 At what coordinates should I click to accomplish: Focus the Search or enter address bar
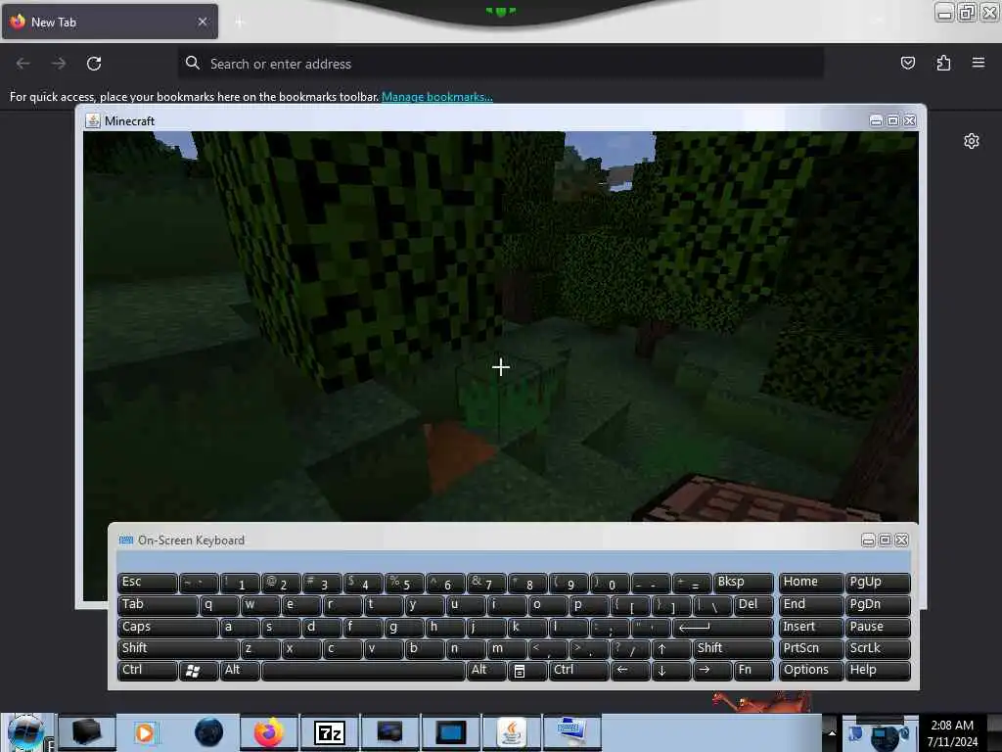(x=501, y=64)
